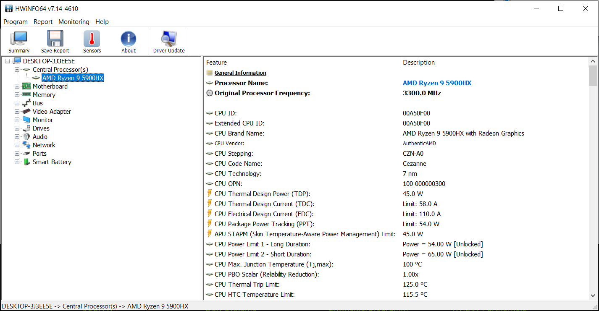Image resolution: width=599 pixels, height=311 pixels.
Task: Select AMD Ryzen 9 5900HX tree item
Action: pyautogui.click(x=73, y=78)
